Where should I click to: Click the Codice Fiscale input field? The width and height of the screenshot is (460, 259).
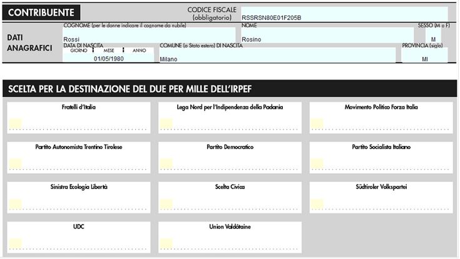tap(344, 14)
